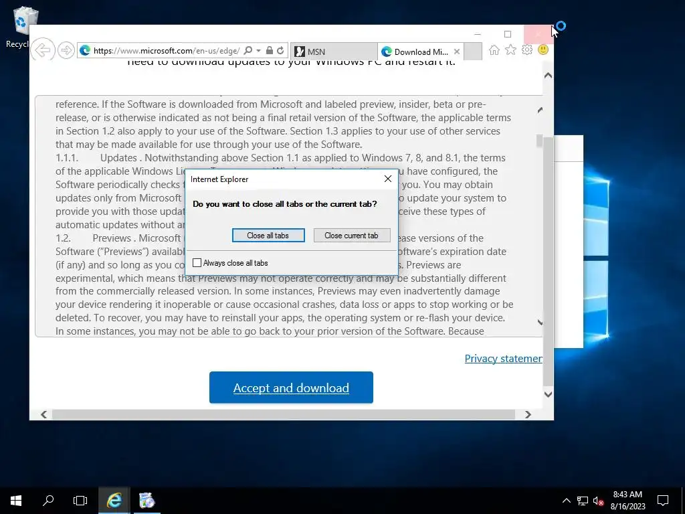Open the Action Center notifications icon
Screen dimensions: 685x514
click(x=663, y=501)
